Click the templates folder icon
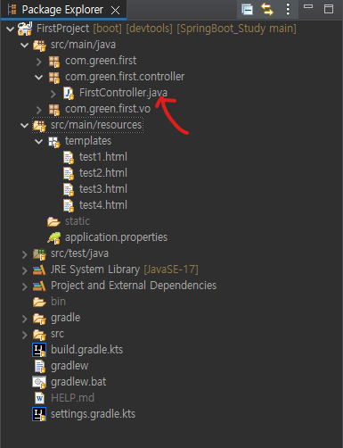This screenshot has width=343, height=448. [54, 142]
